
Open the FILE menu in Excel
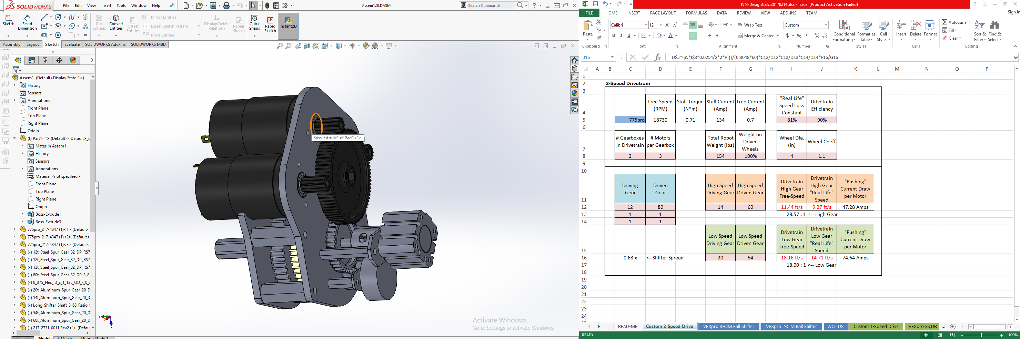[589, 13]
